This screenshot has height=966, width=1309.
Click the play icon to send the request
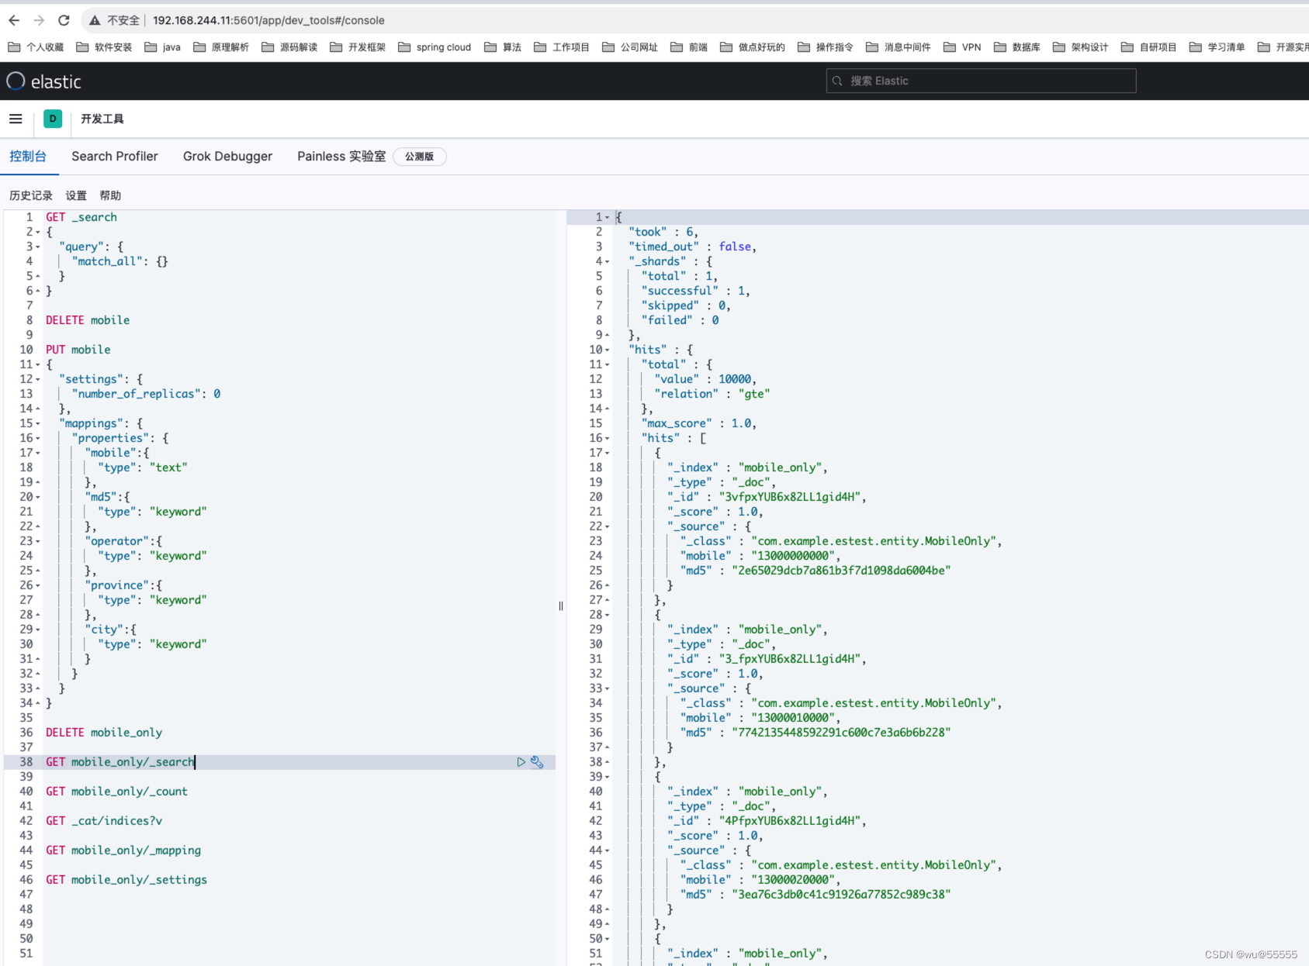tap(521, 762)
